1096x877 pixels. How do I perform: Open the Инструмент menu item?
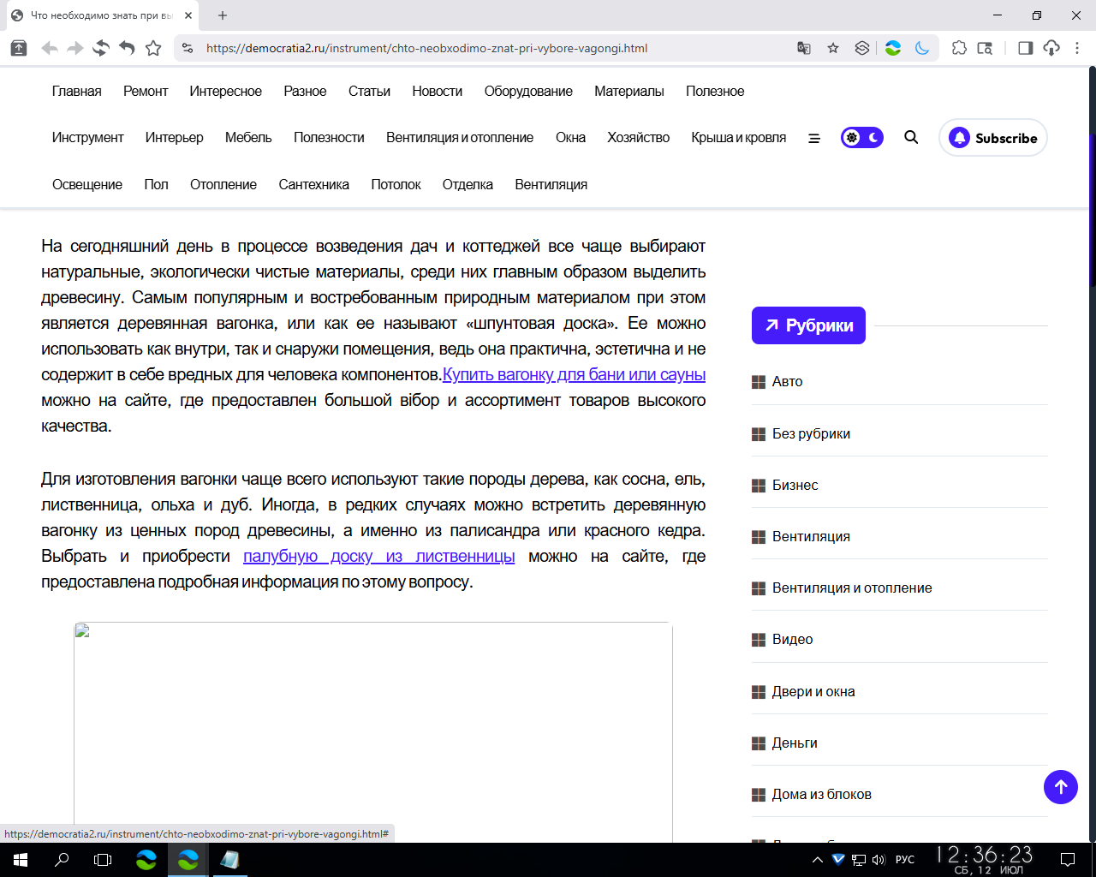coord(88,137)
